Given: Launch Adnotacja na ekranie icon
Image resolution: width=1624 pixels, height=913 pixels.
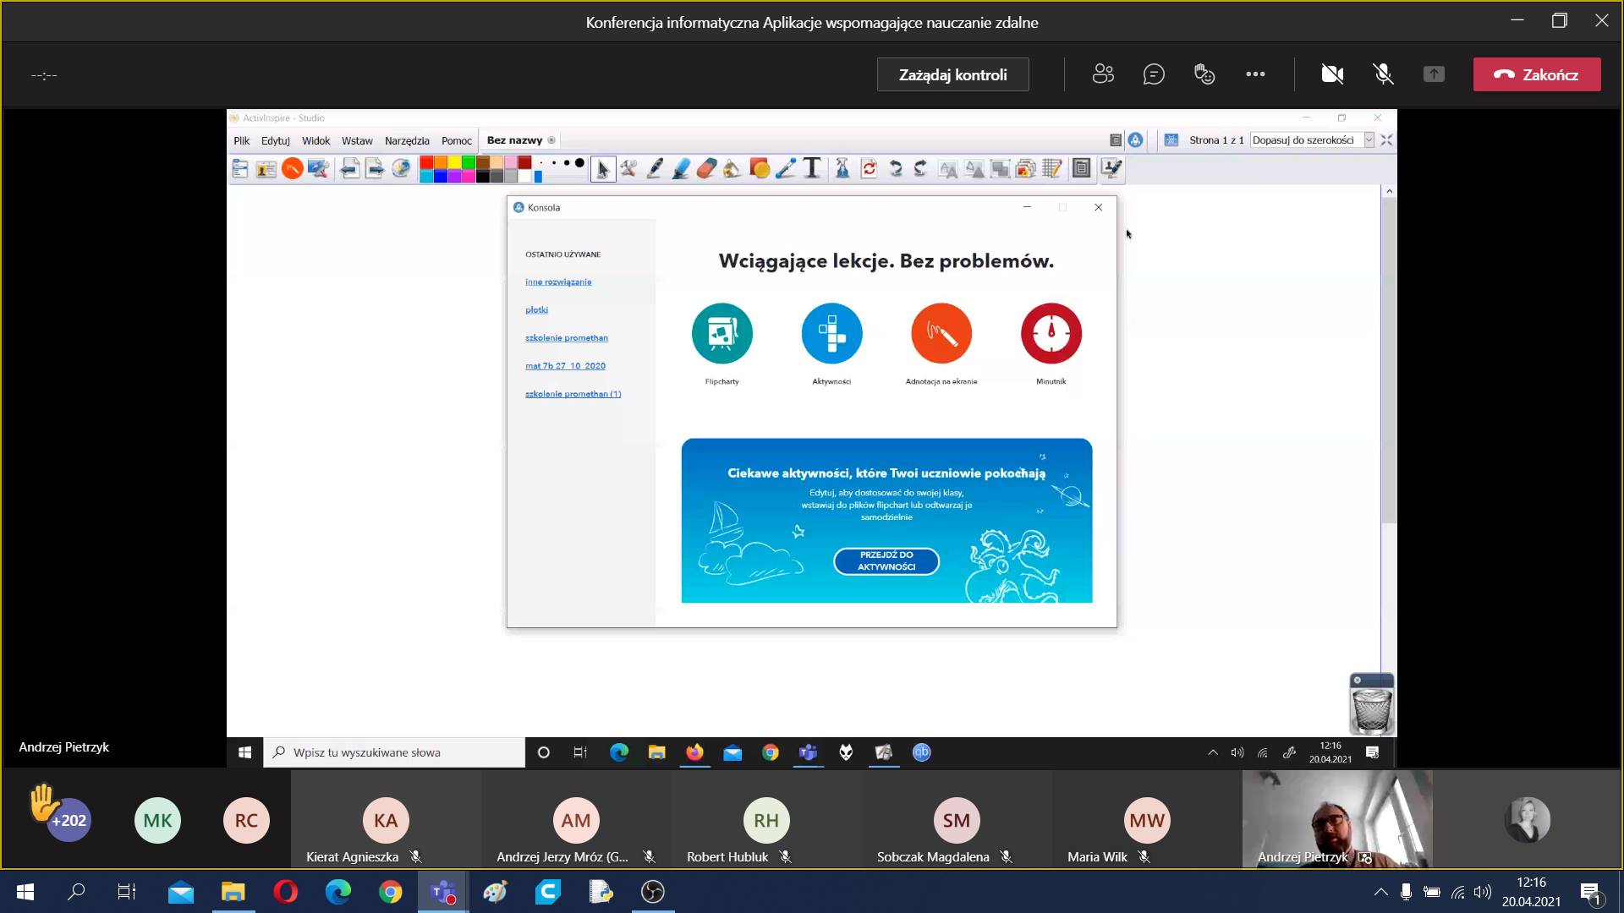Looking at the screenshot, I should click(941, 333).
